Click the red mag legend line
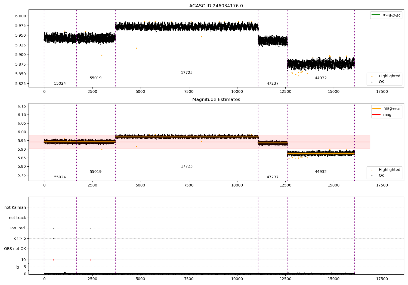This screenshot has height=285, width=408. (x=376, y=115)
